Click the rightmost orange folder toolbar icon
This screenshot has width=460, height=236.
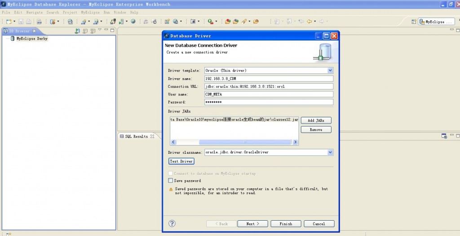(256, 22)
